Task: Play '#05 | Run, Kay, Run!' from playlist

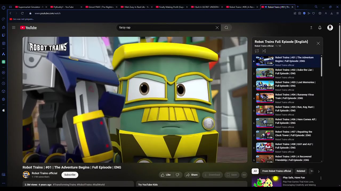Action: tap(286, 111)
